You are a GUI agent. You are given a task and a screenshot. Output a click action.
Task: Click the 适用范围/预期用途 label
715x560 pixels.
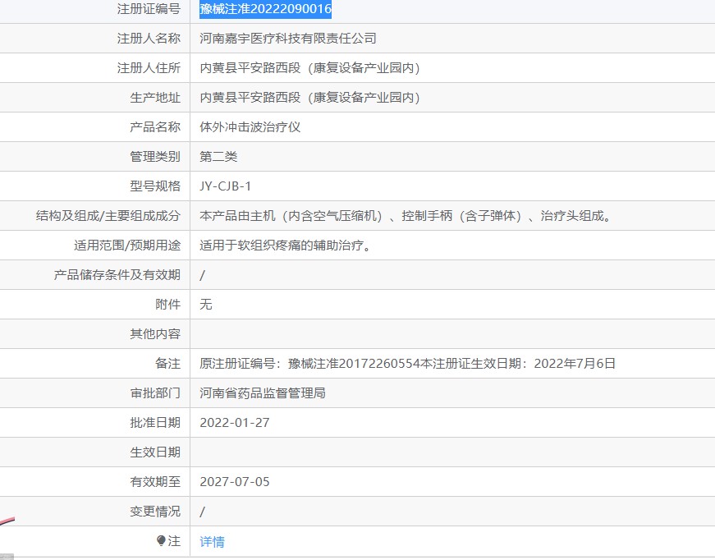point(127,246)
